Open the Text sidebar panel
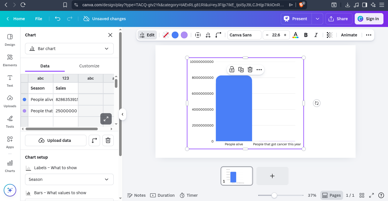388x201 pixels. click(10, 81)
